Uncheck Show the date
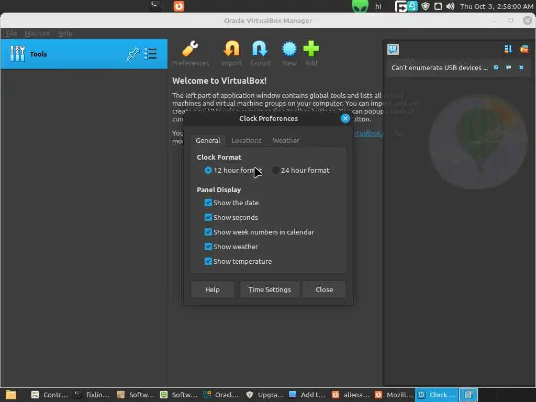This screenshot has width=536, height=402. click(208, 203)
